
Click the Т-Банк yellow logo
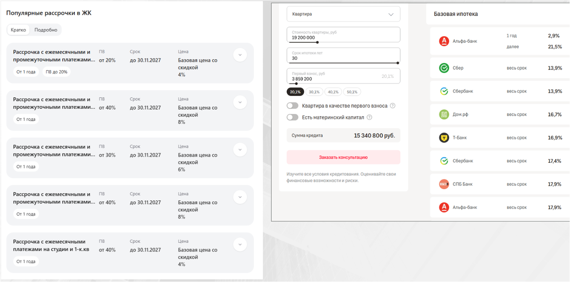pyautogui.click(x=444, y=138)
